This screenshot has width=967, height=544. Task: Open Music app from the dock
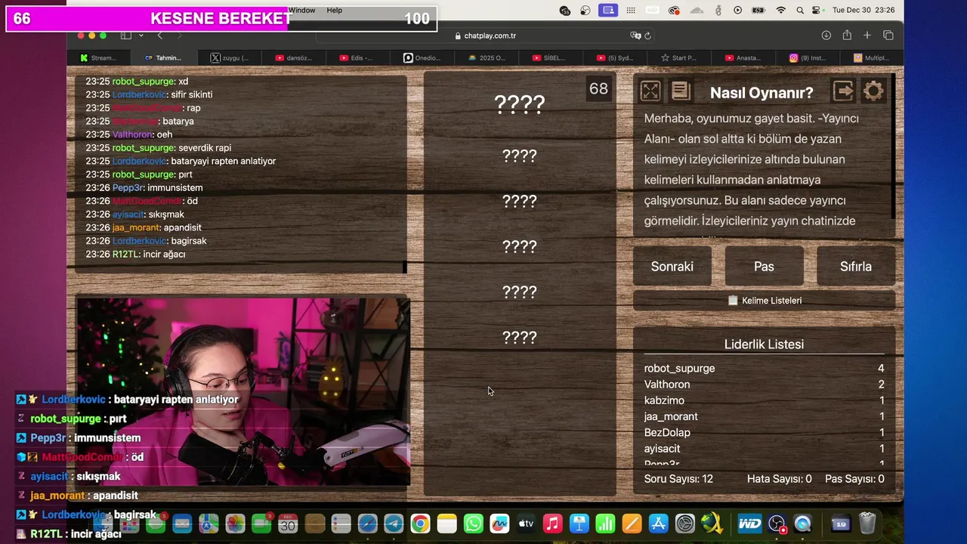pyautogui.click(x=552, y=523)
